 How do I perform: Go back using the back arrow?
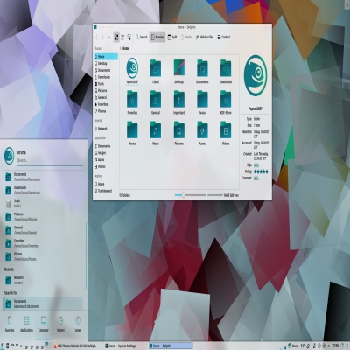97,38
